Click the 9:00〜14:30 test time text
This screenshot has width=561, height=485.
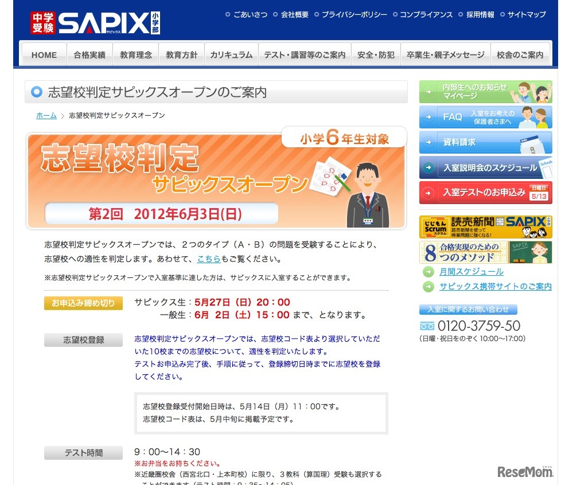coord(167,452)
